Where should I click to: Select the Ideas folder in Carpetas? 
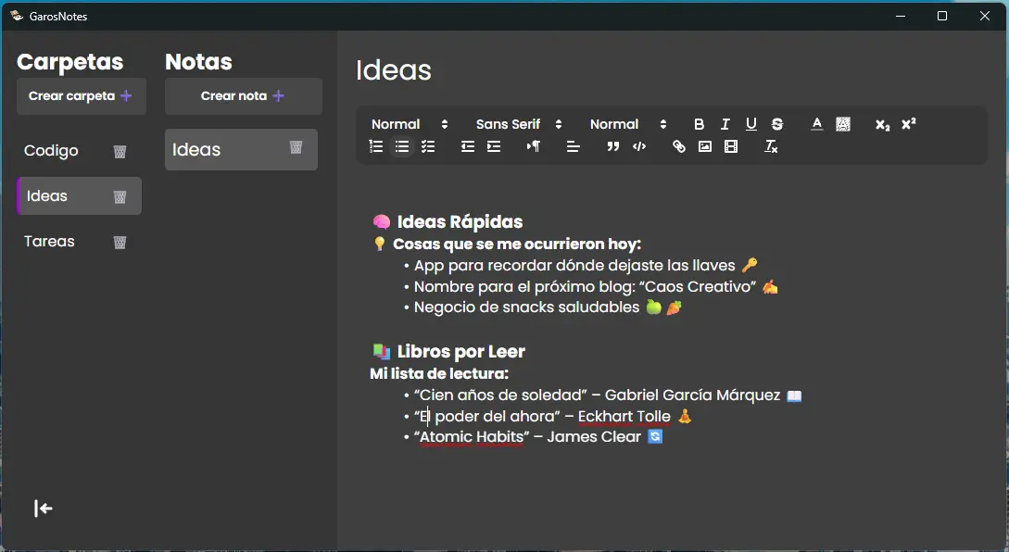click(79, 195)
